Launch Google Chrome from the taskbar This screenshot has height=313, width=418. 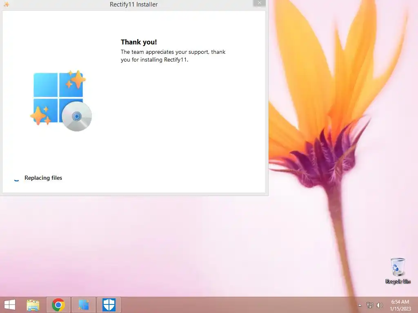point(58,305)
